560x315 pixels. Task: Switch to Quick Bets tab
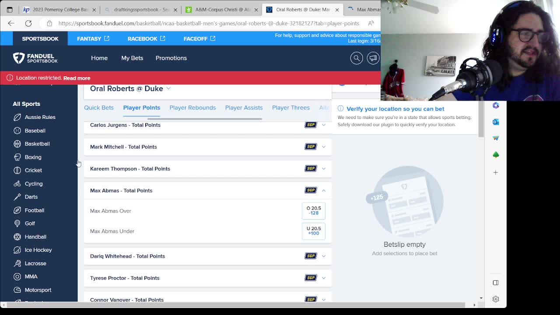tap(99, 108)
